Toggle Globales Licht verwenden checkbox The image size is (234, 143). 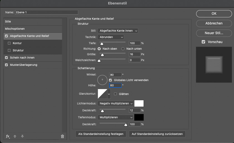click(x=110, y=80)
